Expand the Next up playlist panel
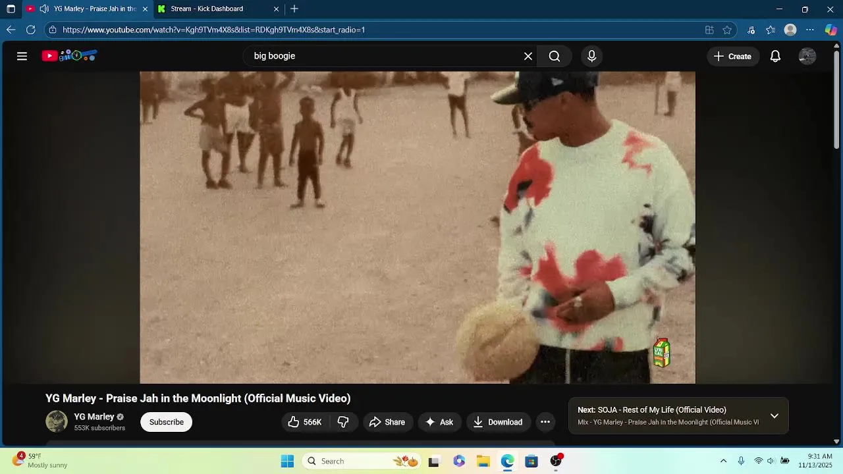The height and width of the screenshot is (474, 843). coord(775,416)
